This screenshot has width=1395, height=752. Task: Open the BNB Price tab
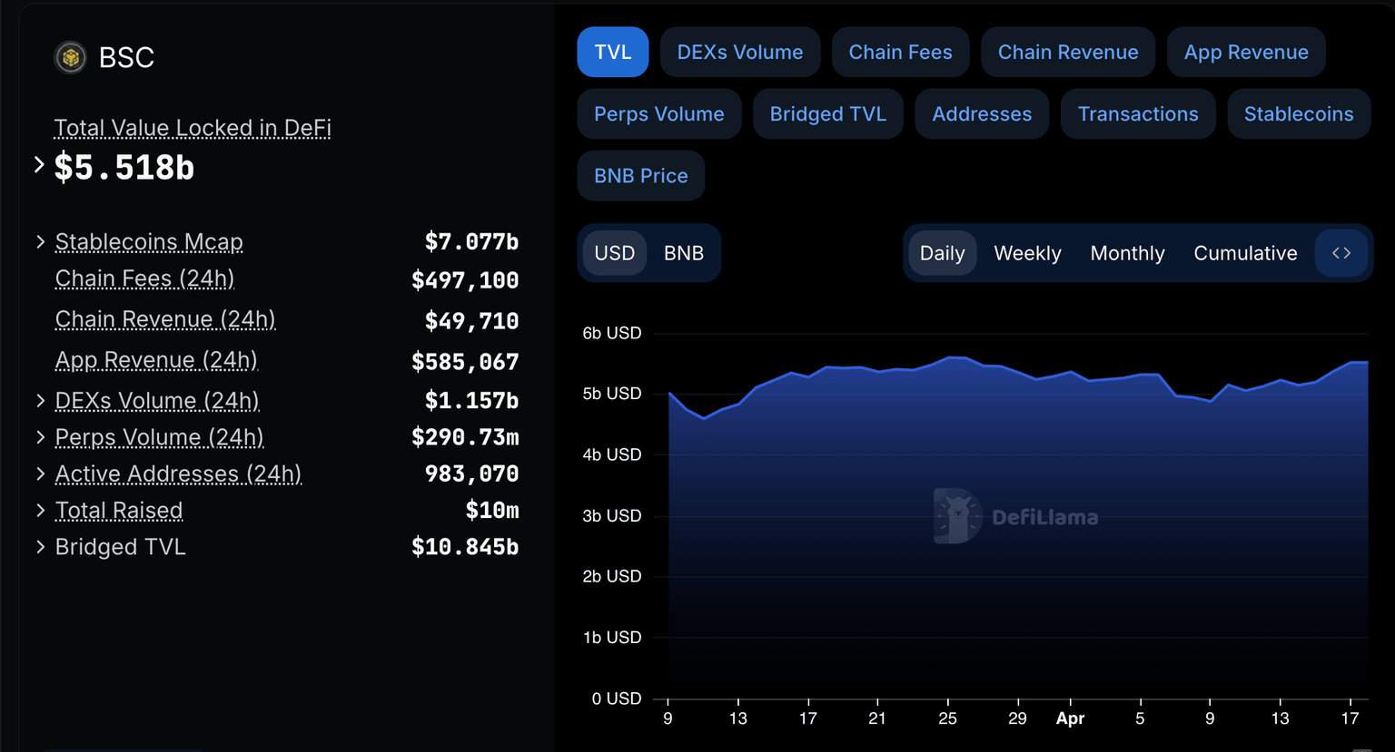point(640,175)
